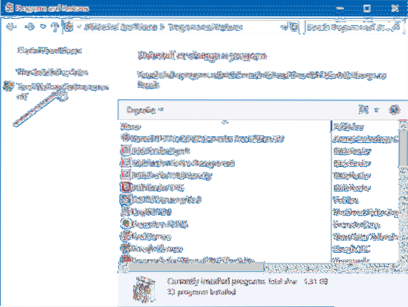Click shield icon beside Turn Windows features
408x307 pixels.
(8, 86)
